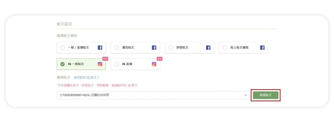Select the 一般 / 直播貼文 radio button
334x121 pixels.
(x=62, y=47)
